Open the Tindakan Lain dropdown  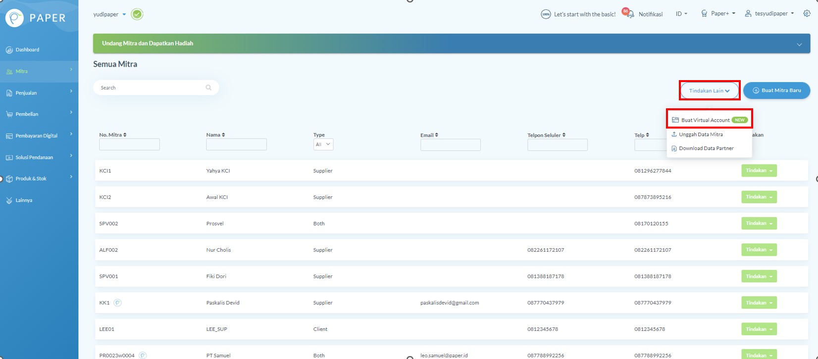pyautogui.click(x=710, y=90)
